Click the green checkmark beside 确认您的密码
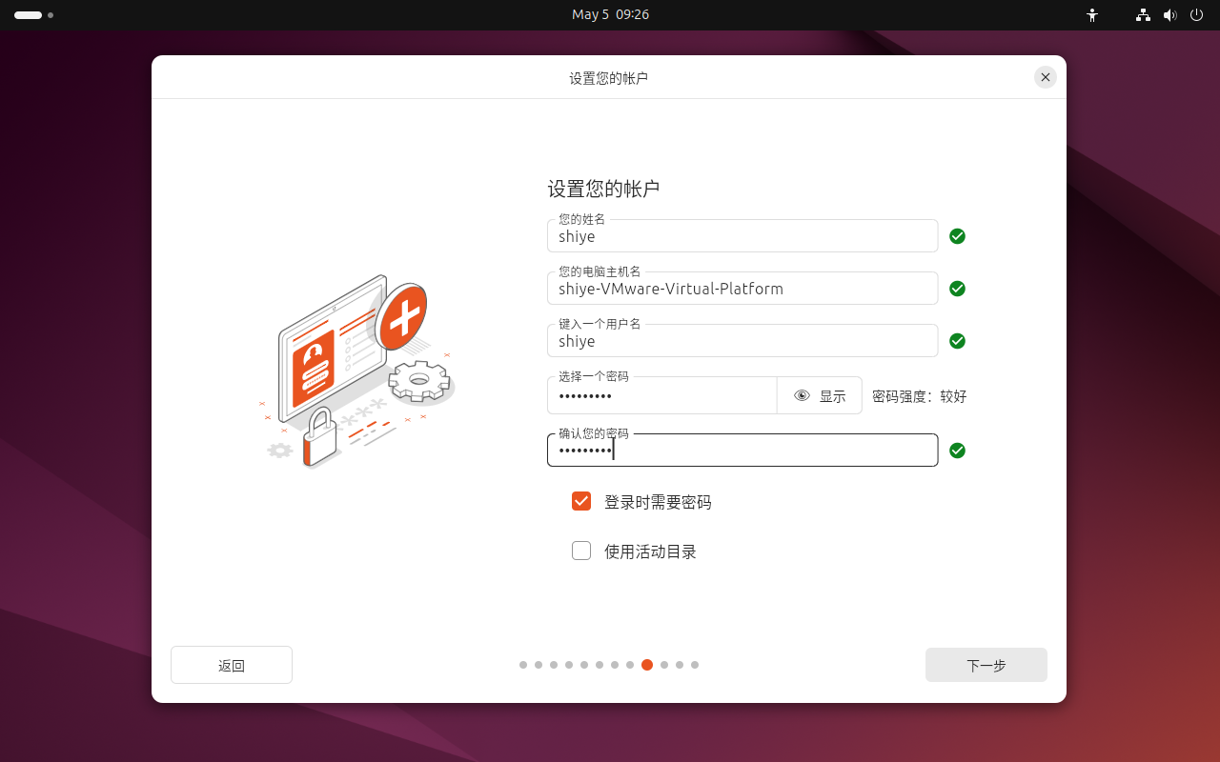1220x762 pixels. click(x=957, y=451)
